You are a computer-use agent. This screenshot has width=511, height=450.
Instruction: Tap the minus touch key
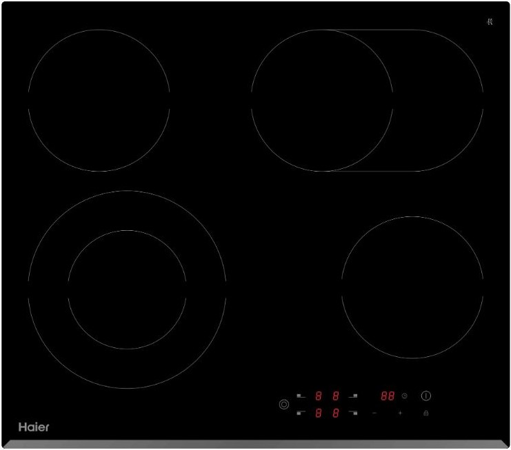(374, 413)
